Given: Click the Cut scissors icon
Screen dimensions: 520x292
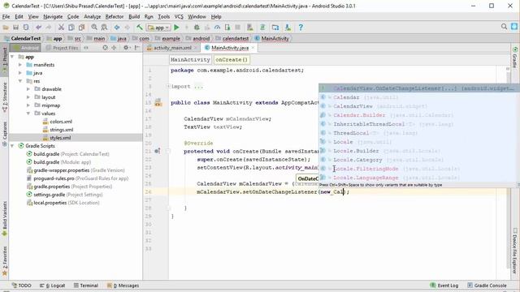Looking at the screenshot, I should click(61, 28).
